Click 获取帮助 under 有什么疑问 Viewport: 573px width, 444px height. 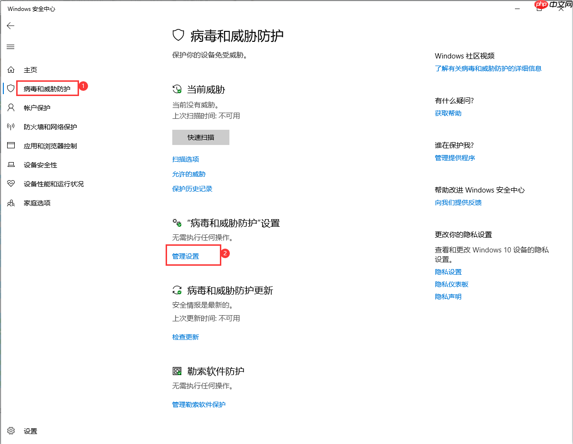click(448, 113)
